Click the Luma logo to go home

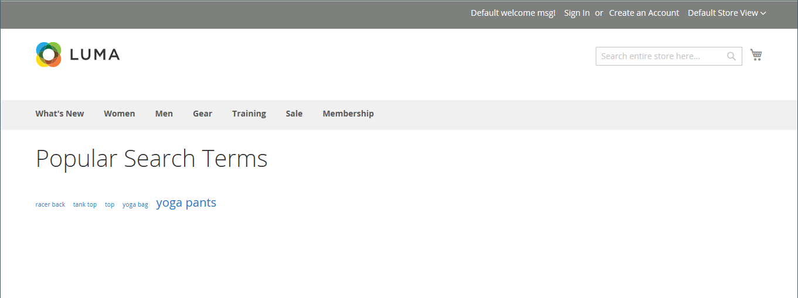coord(77,54)
